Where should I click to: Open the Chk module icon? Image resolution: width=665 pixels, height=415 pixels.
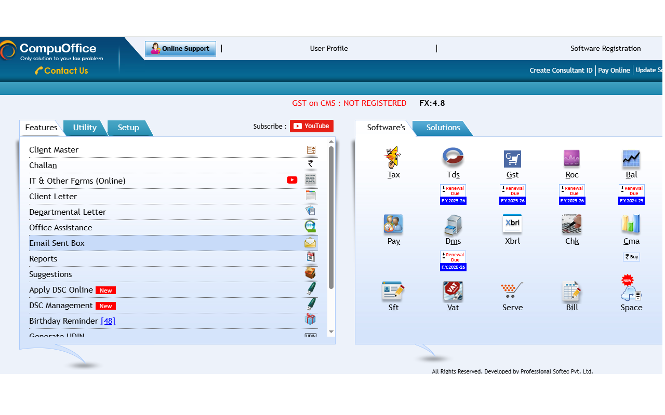pos(571,225)
